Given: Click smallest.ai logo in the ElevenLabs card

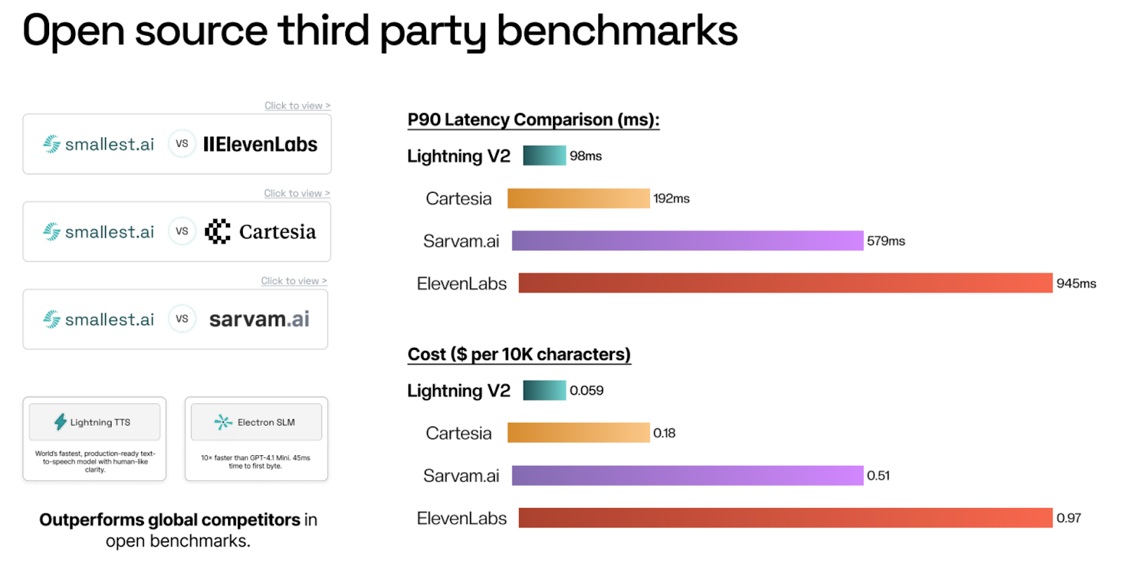Looking at the screenshot, I should point(98,144).
